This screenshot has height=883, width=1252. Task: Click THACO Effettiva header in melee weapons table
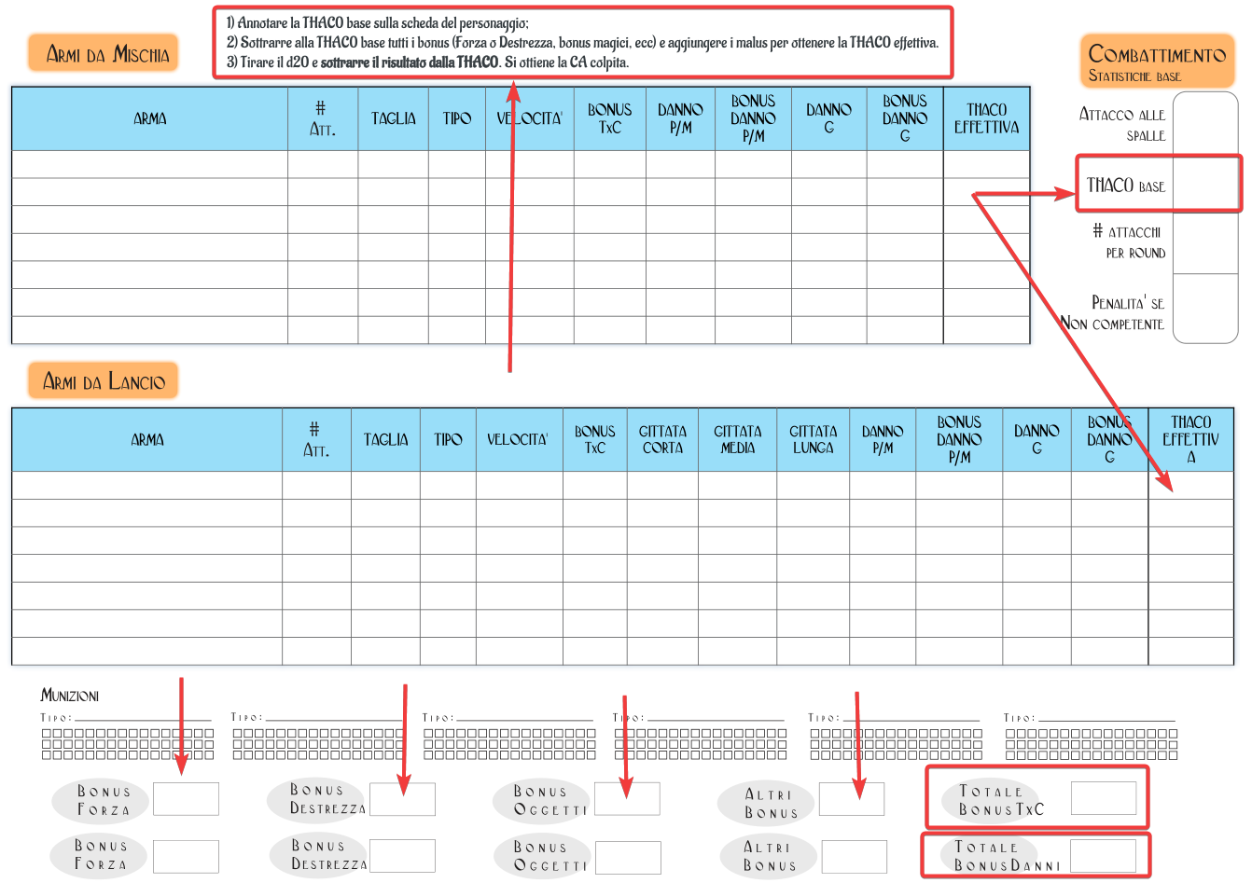[986, 118]
